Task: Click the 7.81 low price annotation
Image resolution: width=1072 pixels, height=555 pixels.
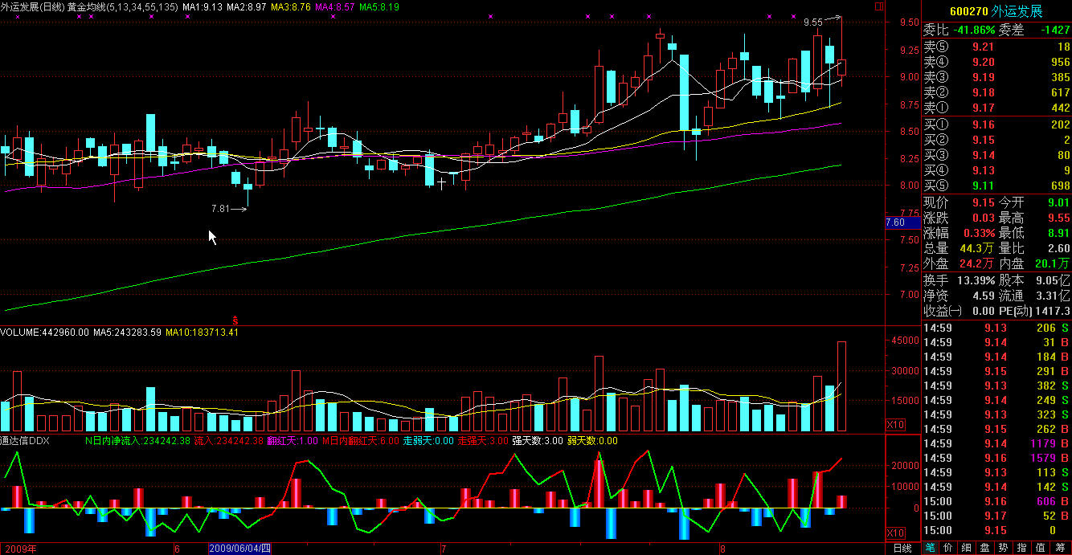Action: click(221, 209)
